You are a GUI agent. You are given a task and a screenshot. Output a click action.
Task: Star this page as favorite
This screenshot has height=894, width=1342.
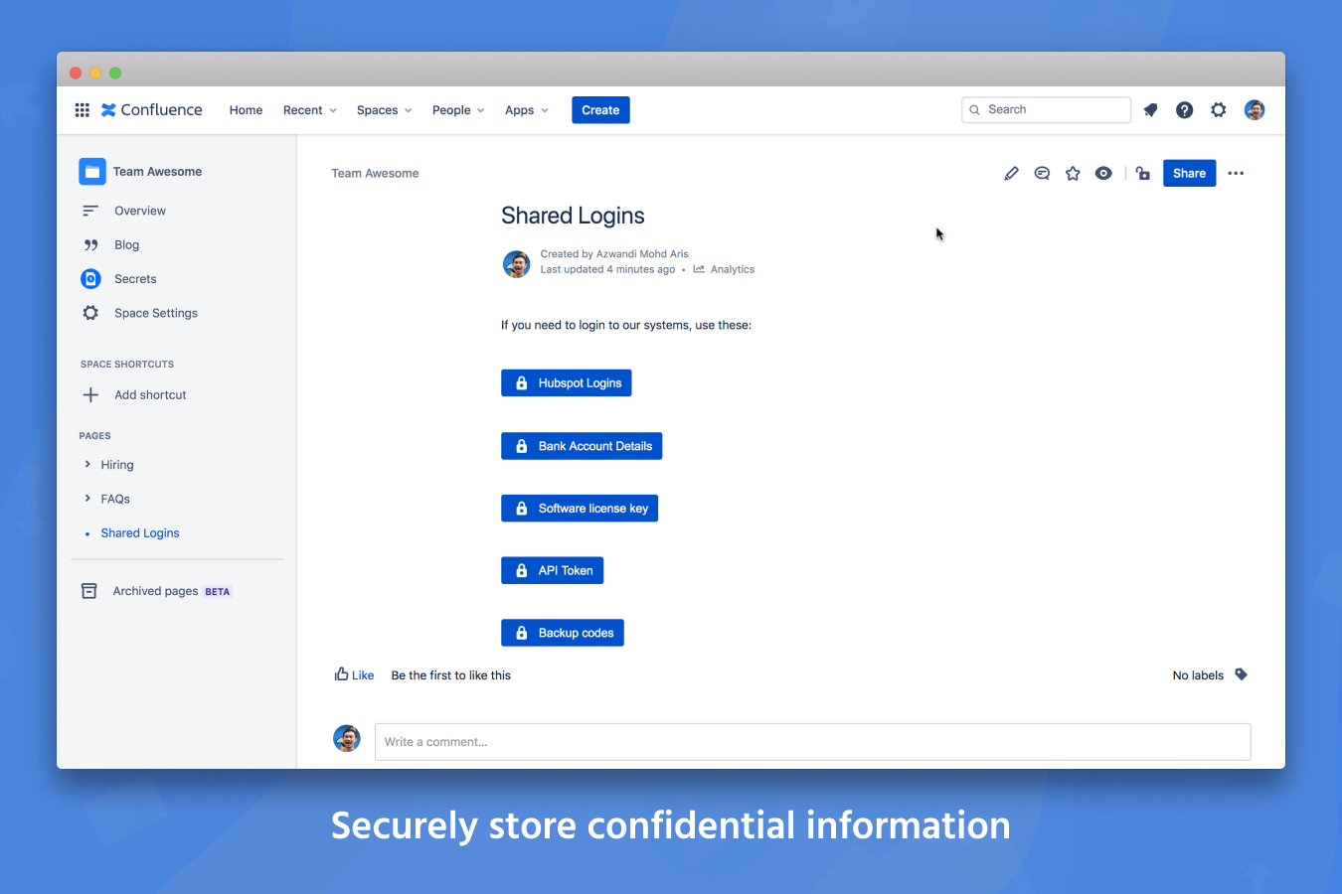pos(1073,173)
